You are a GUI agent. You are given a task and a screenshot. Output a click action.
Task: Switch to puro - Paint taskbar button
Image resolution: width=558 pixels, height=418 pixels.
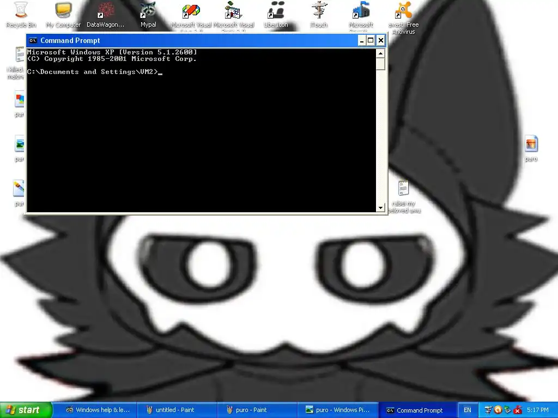tap(257, 410)
